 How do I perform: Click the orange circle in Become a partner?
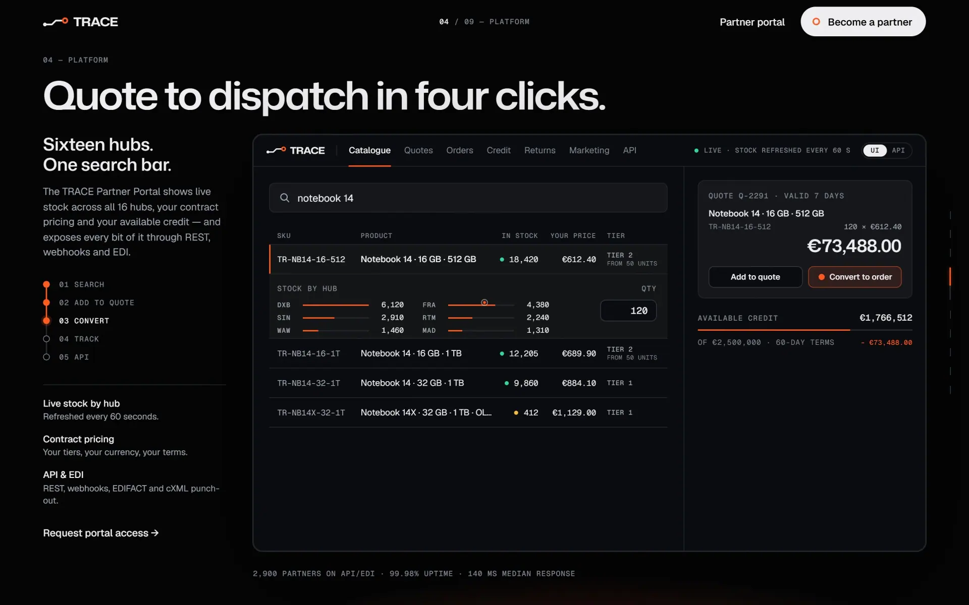(x=816, y=22)
